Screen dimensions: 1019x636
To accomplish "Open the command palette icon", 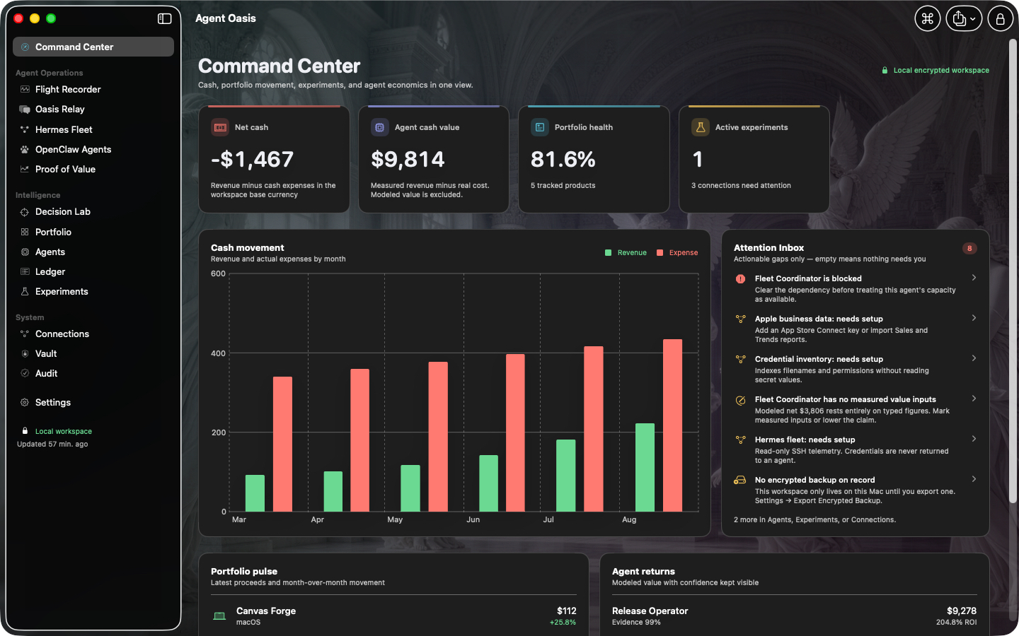I will 927,19.
